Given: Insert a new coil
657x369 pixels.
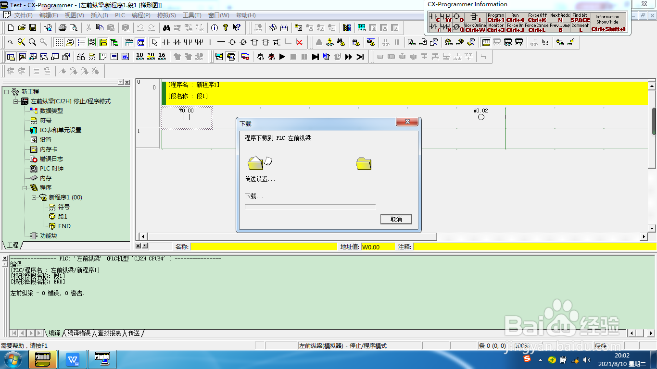Looking at the screenshot, I should (x=232, y=42).
